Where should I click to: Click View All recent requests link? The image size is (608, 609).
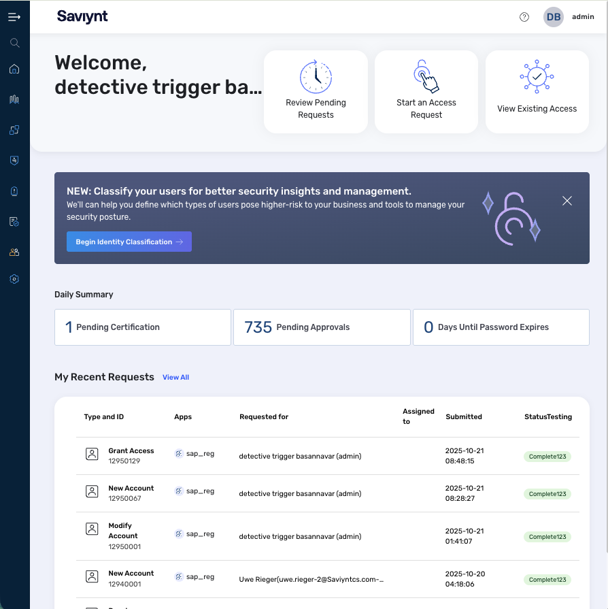point(175,377)
